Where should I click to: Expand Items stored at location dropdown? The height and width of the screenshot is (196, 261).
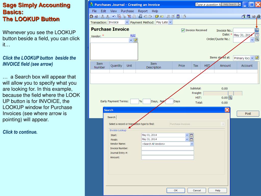252,58
